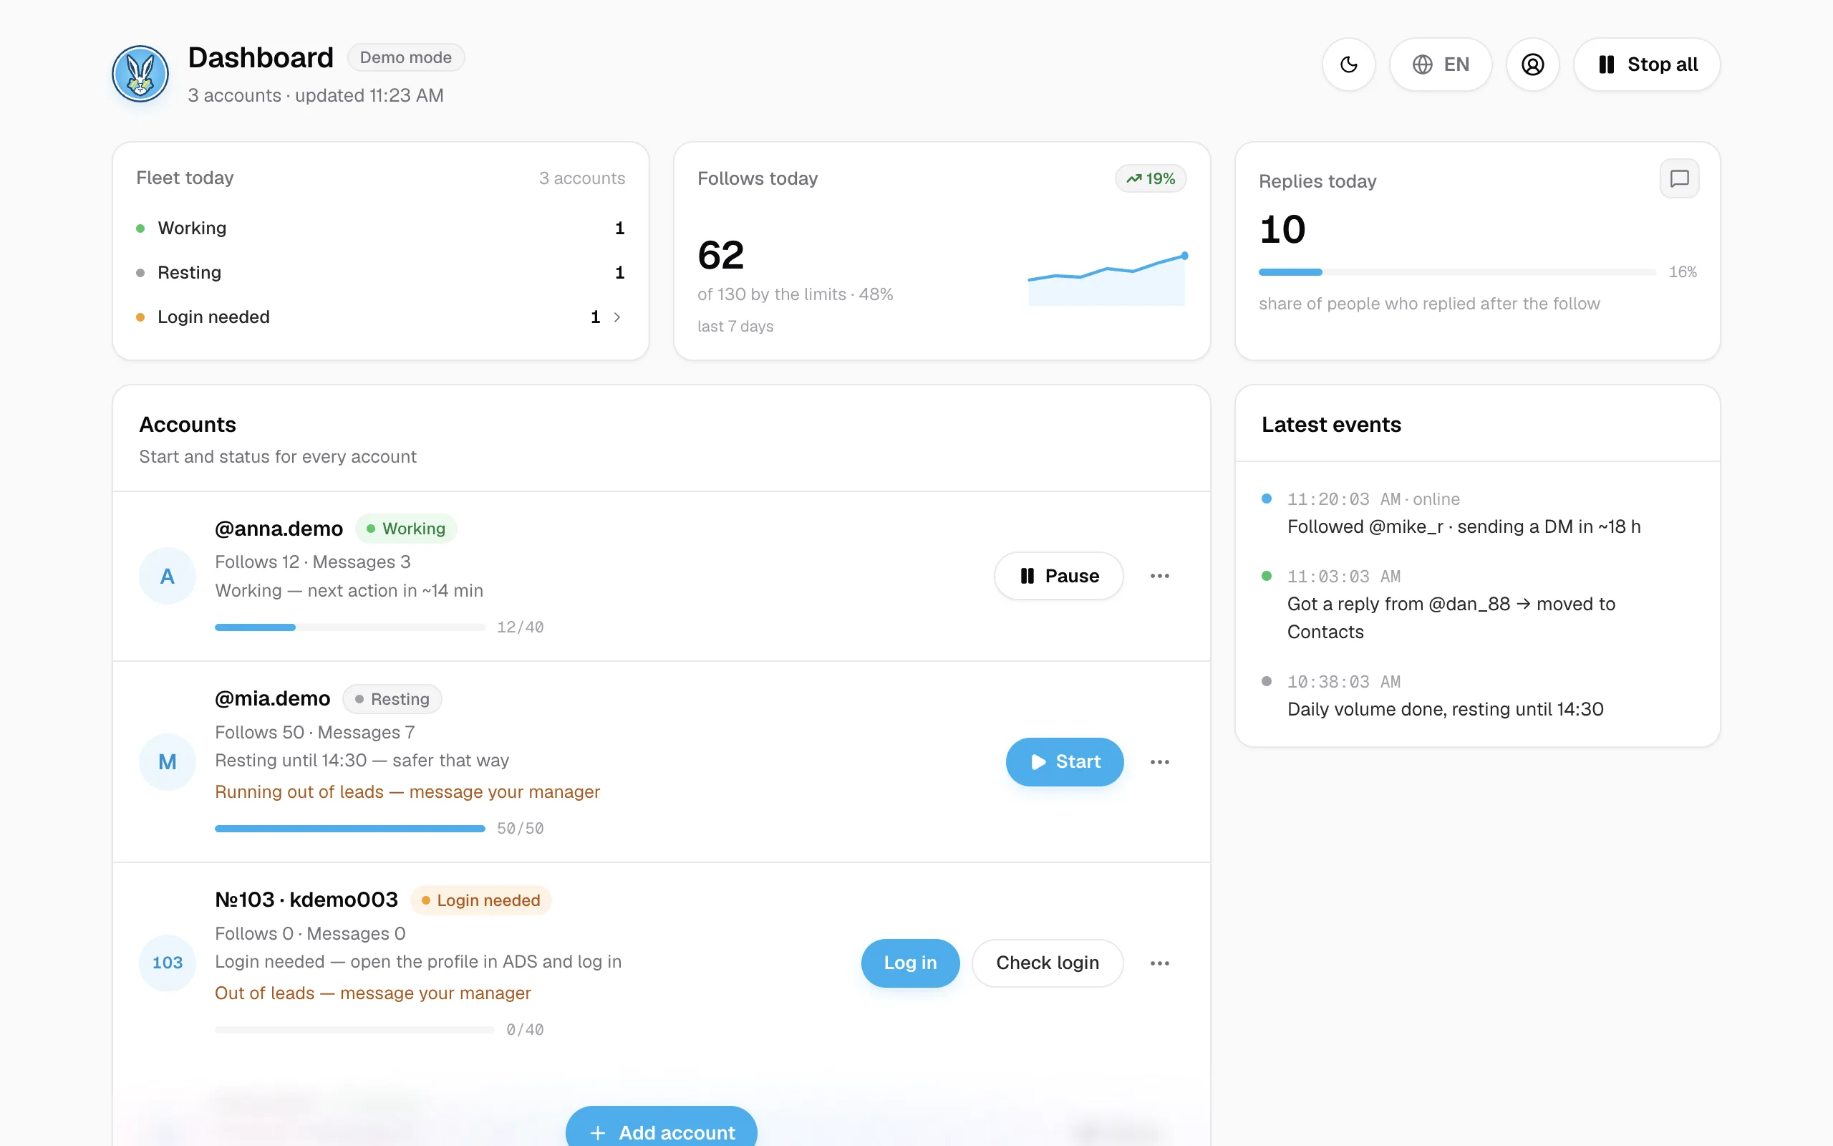Click the @mia.demo account name

(x=273, y=699)
